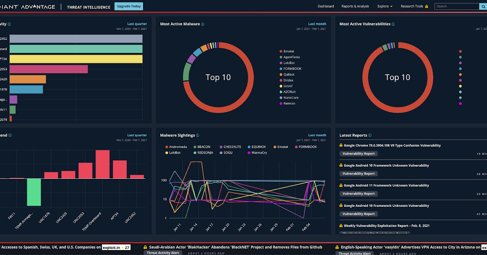Click the search magnifier icon
Viewport: 487px width, 255px height.
[483, 6]
